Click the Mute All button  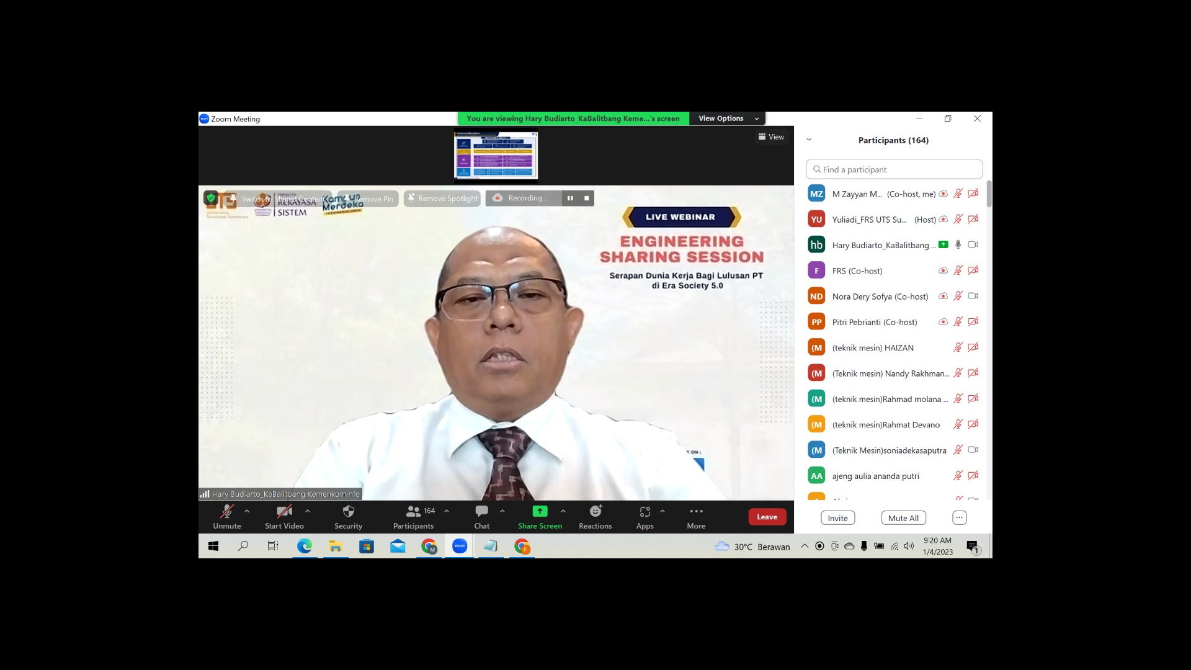click(903, 518)
